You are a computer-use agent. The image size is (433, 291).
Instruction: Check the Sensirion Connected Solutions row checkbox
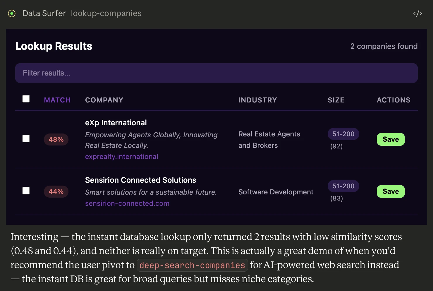click(x=26, y=191)
